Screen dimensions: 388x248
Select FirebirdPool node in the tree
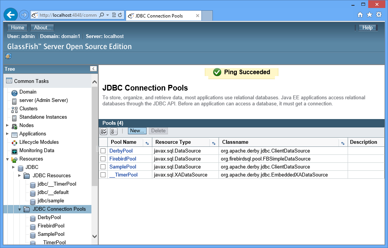click(x=51, y=226)
